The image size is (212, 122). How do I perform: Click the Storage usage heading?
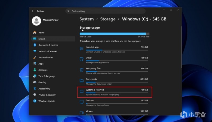point(90,28)
